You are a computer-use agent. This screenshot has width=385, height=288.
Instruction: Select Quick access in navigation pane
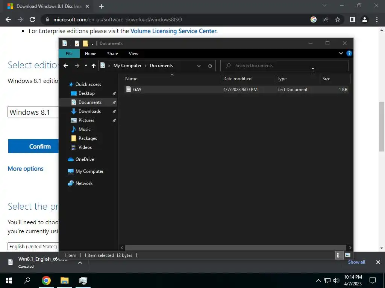[88, 84]
